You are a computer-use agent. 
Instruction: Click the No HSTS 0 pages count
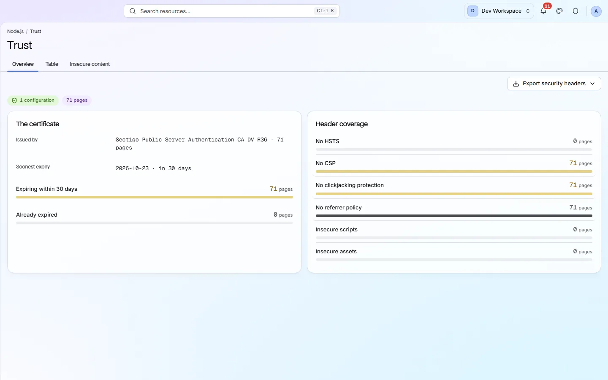click(583, 141)
